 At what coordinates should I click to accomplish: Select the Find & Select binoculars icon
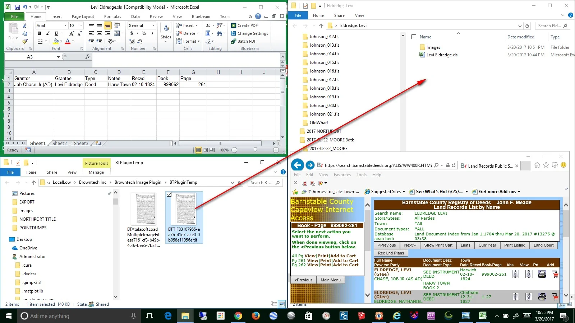(x=220, y=33)
